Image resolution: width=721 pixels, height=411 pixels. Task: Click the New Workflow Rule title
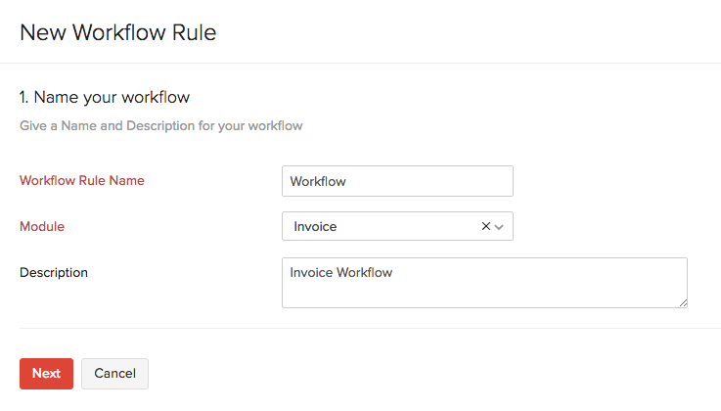click(x=117, y=32)
